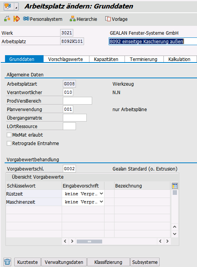
Task: Click the Eingabevorschrift column header
Action: tap(83, 186)
